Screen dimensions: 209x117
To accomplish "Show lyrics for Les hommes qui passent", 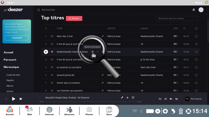I will [x=103, y=91].
